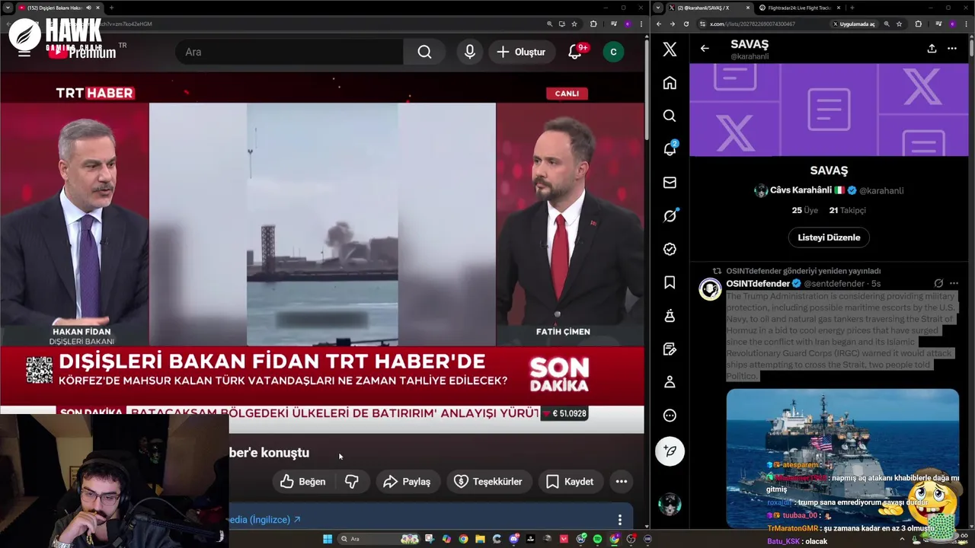Open SAVAŞ list more options menu
This screenshot has width=975, height=548.
(x=952, y=49)
